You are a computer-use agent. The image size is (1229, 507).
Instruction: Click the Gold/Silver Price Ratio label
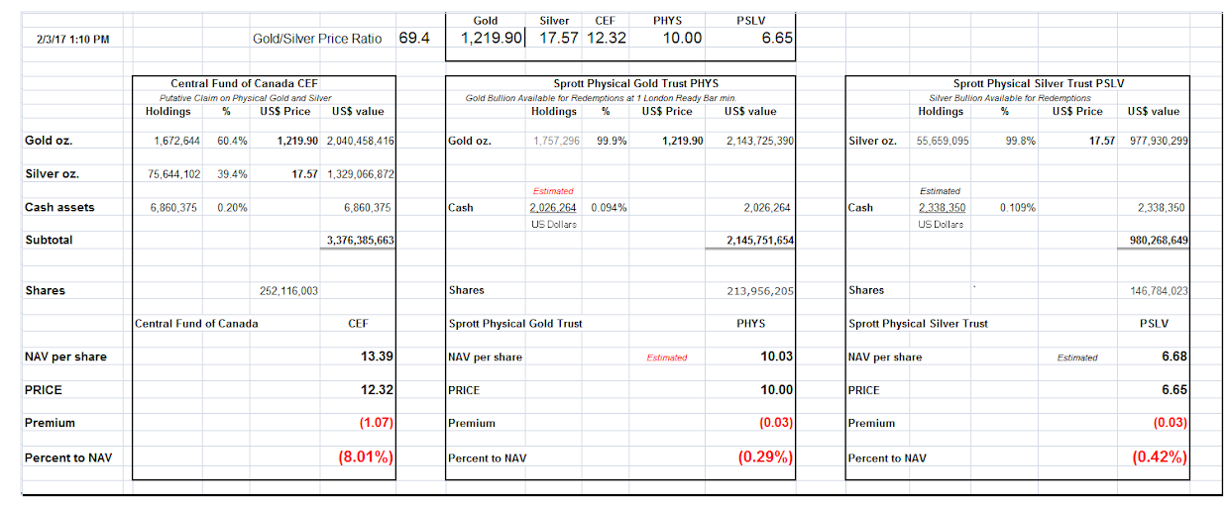(x=317, y=40)
